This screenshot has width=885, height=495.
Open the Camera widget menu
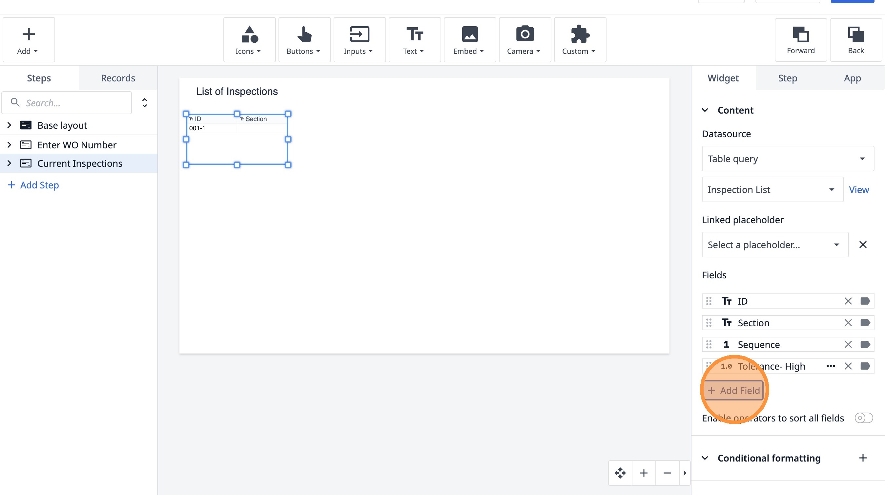pyautogui.click(x=525, y=40)
